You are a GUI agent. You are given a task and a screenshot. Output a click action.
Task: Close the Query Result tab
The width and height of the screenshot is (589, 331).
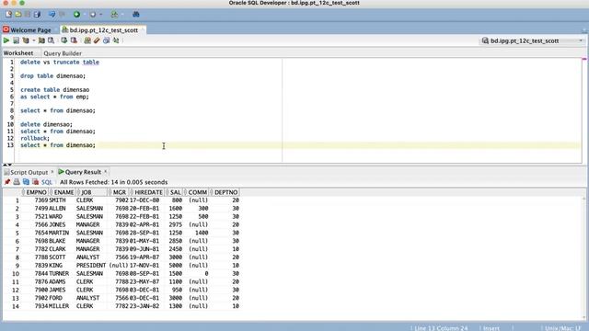[x=106, y=172]
